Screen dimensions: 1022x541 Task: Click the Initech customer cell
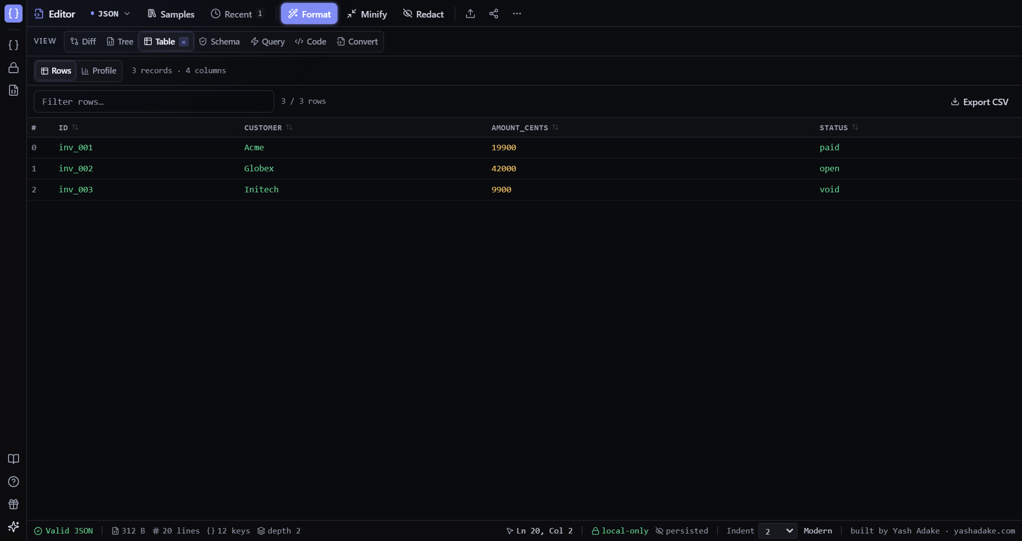coord(262,190)
